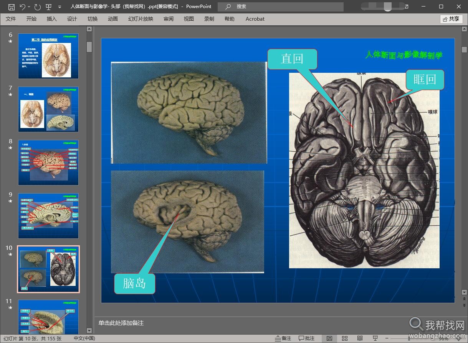Select the 眶回 callout on the slide

pyautogui.click(x=425, y=80)
